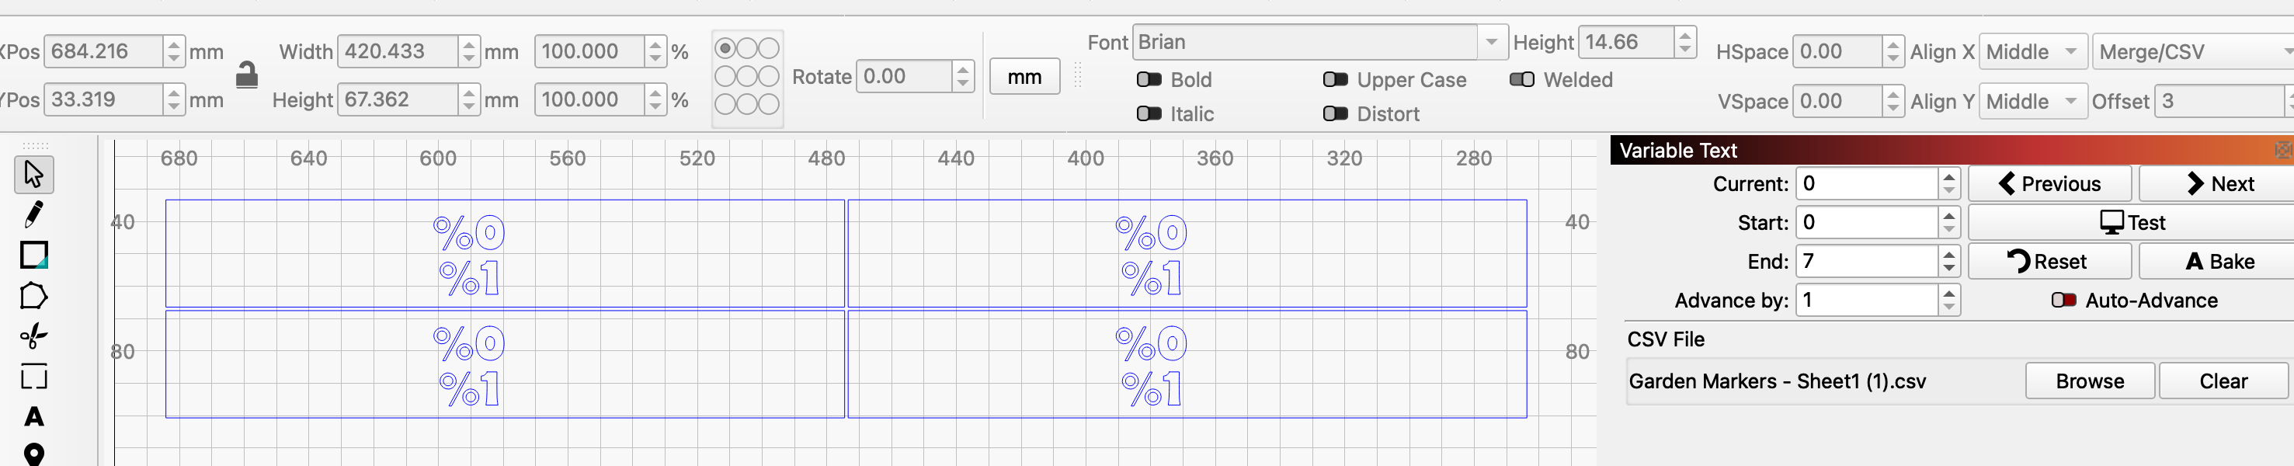
Task: Select the arrow Select tool
Action: coord(34,174)
